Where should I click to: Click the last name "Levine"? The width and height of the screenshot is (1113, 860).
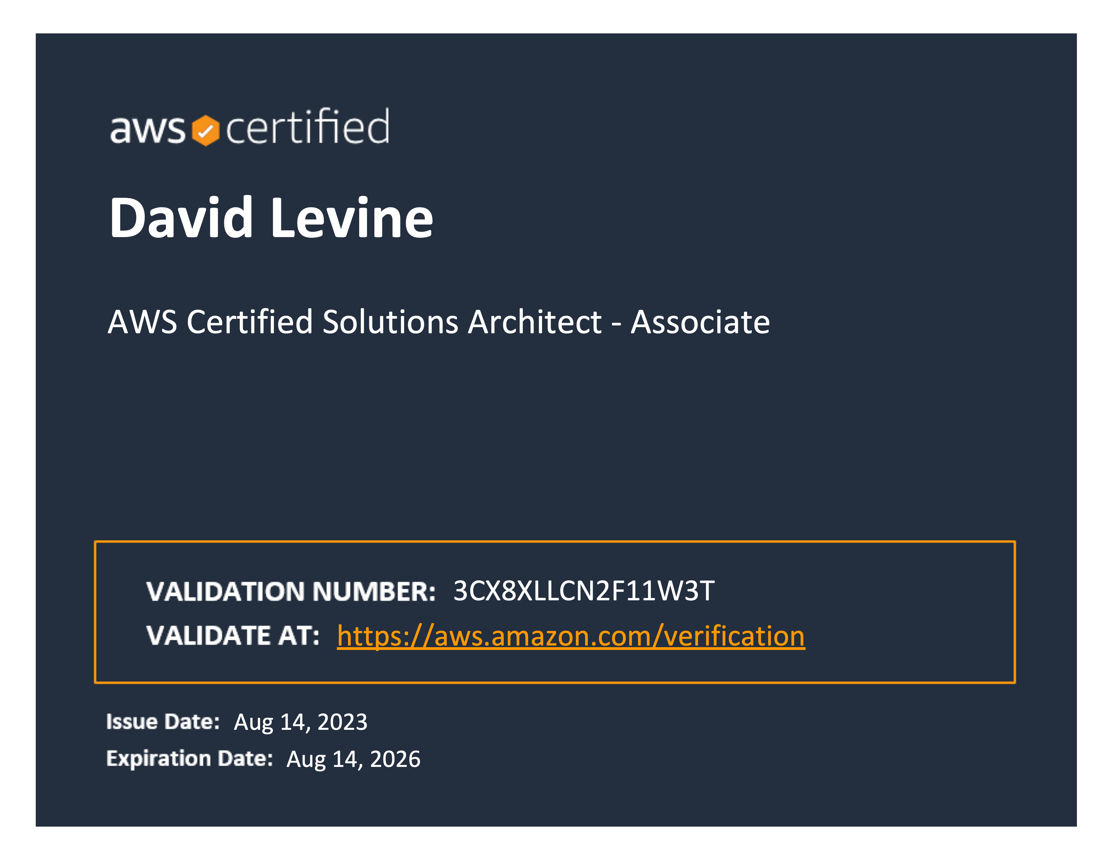pyautogui.click(x=352, y=218)
